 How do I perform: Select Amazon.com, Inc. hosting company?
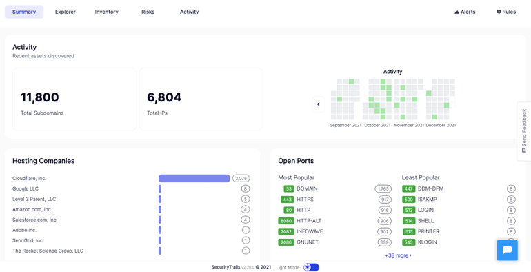[x=32, y=210]
